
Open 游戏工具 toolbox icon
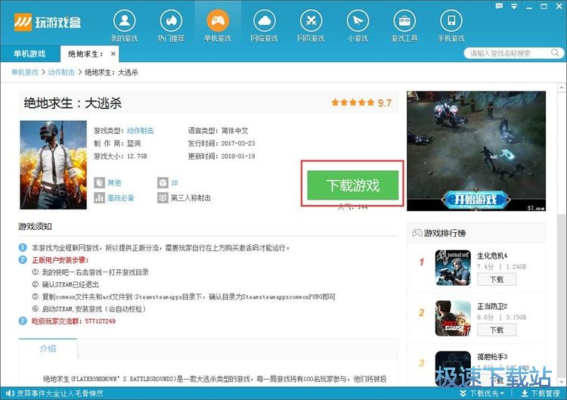pyautogui.click(x=404, y=20)
